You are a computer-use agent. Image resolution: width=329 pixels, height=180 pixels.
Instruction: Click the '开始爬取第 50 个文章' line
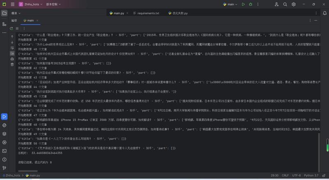pyautogui.click(x=32, y=143)
